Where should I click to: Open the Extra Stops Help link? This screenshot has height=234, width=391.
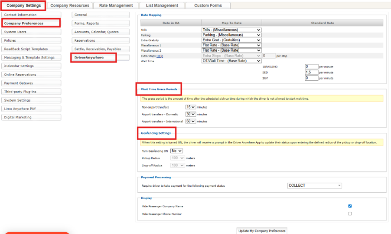click(160, 56)
